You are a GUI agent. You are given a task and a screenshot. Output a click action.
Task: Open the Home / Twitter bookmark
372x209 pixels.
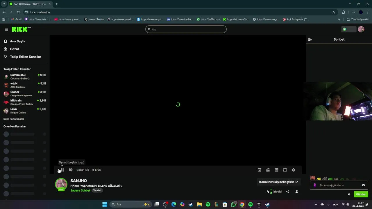(x=94, y=19)
